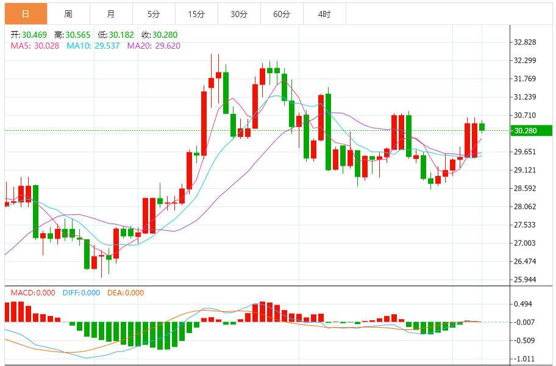Click the open price value 30.469
Screen dimensions: 556x366
34,35
